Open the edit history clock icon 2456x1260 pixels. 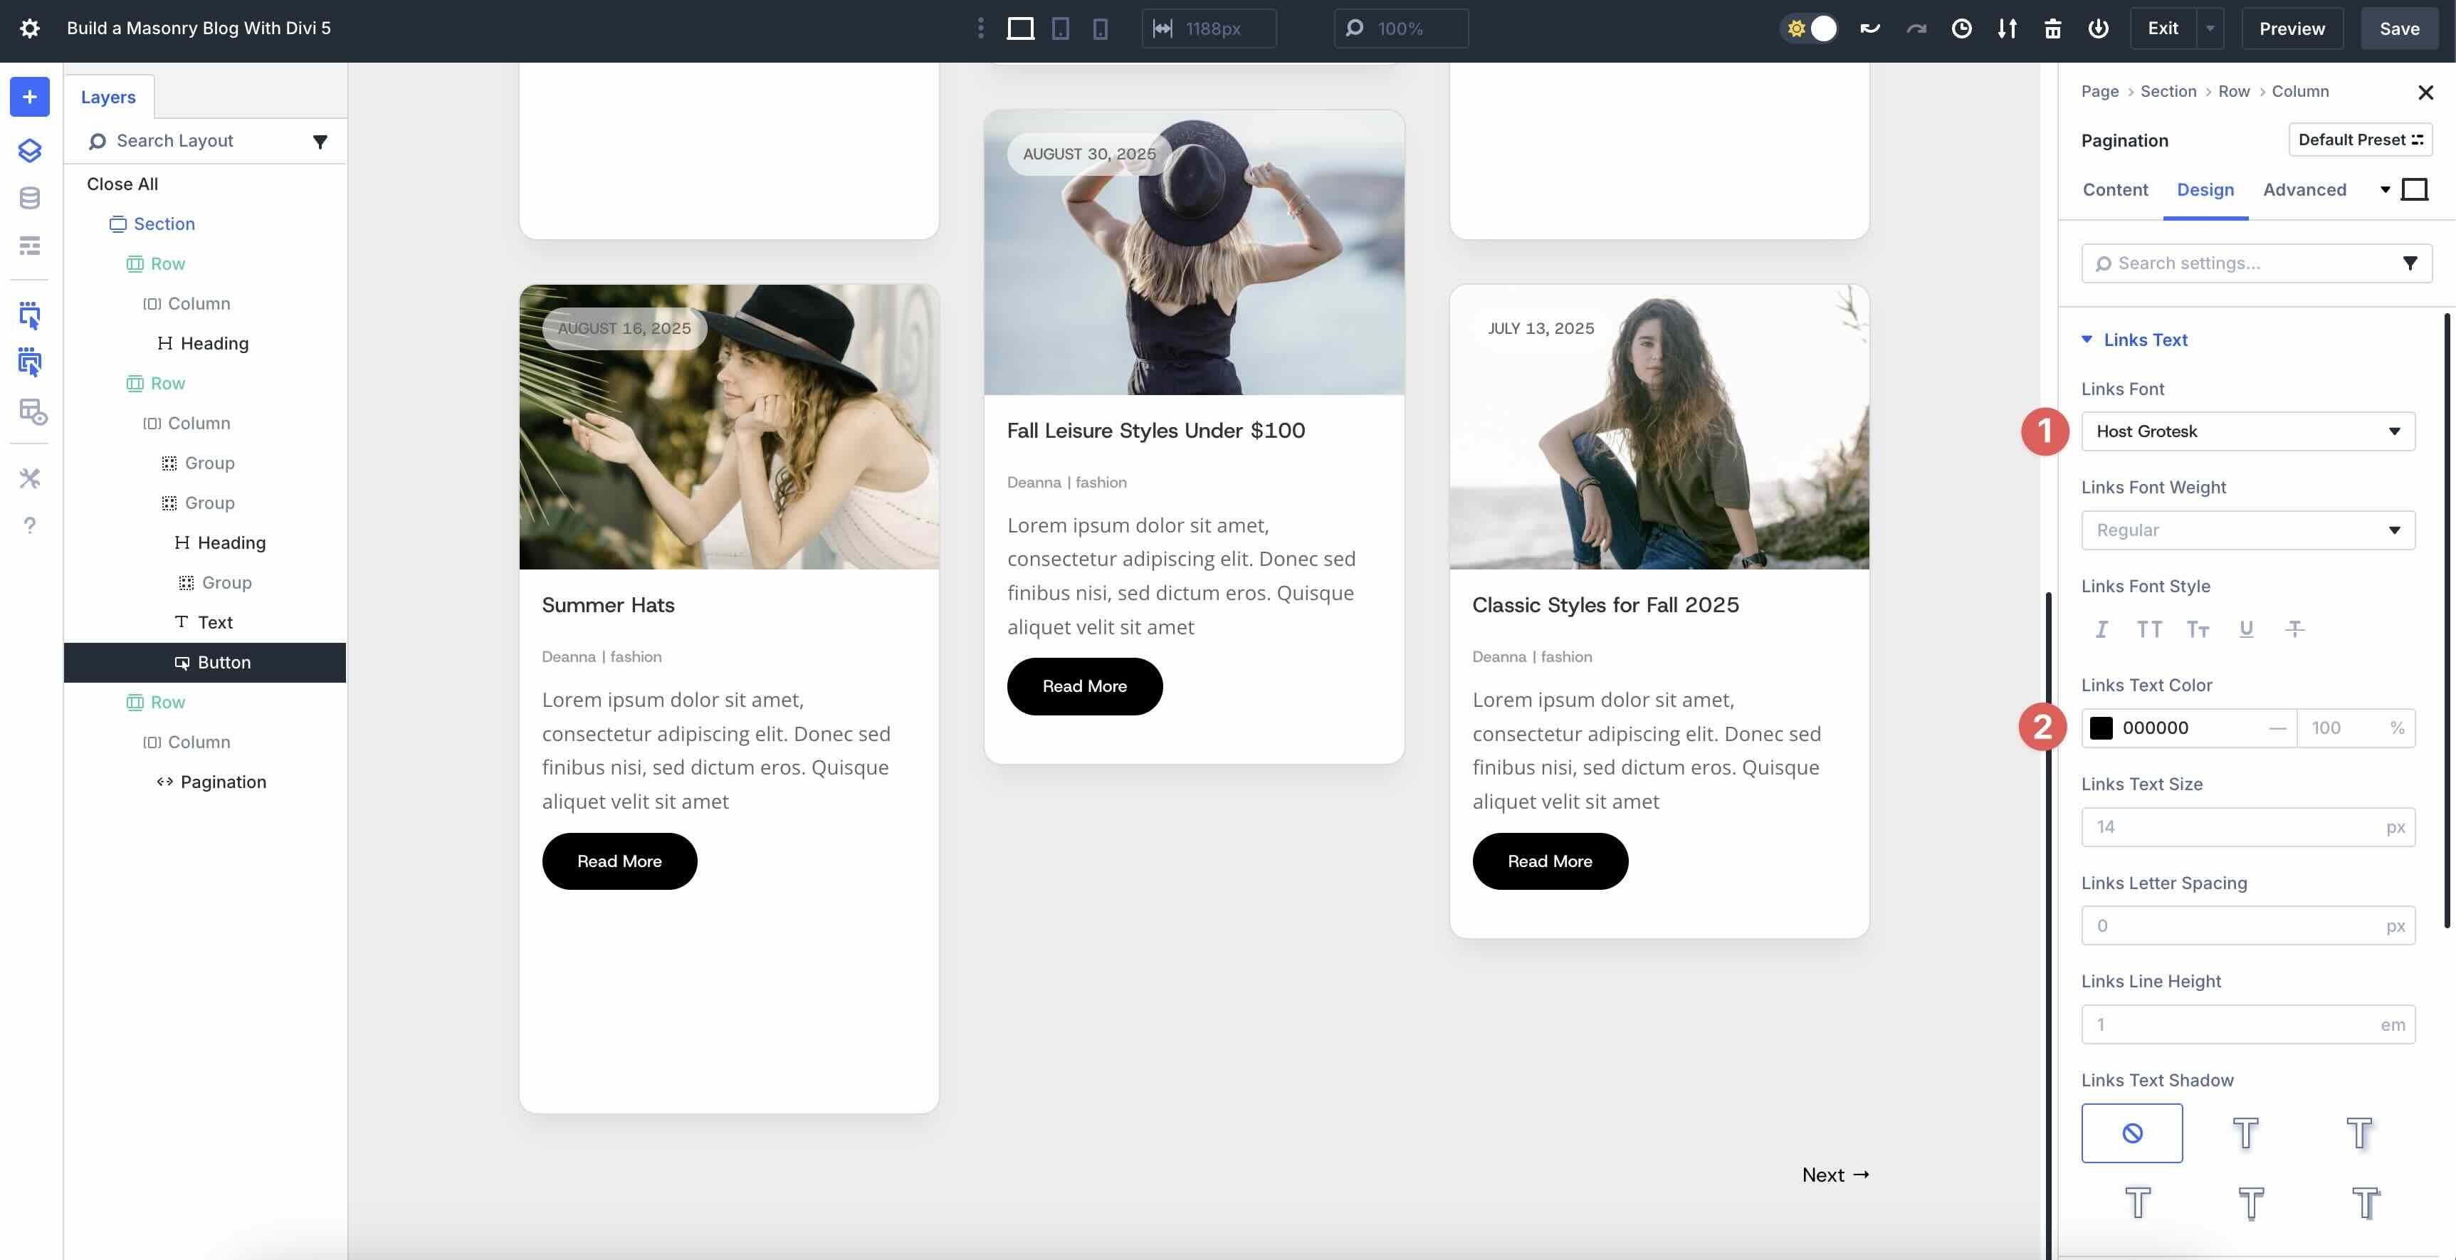[x=1962, y=28]
